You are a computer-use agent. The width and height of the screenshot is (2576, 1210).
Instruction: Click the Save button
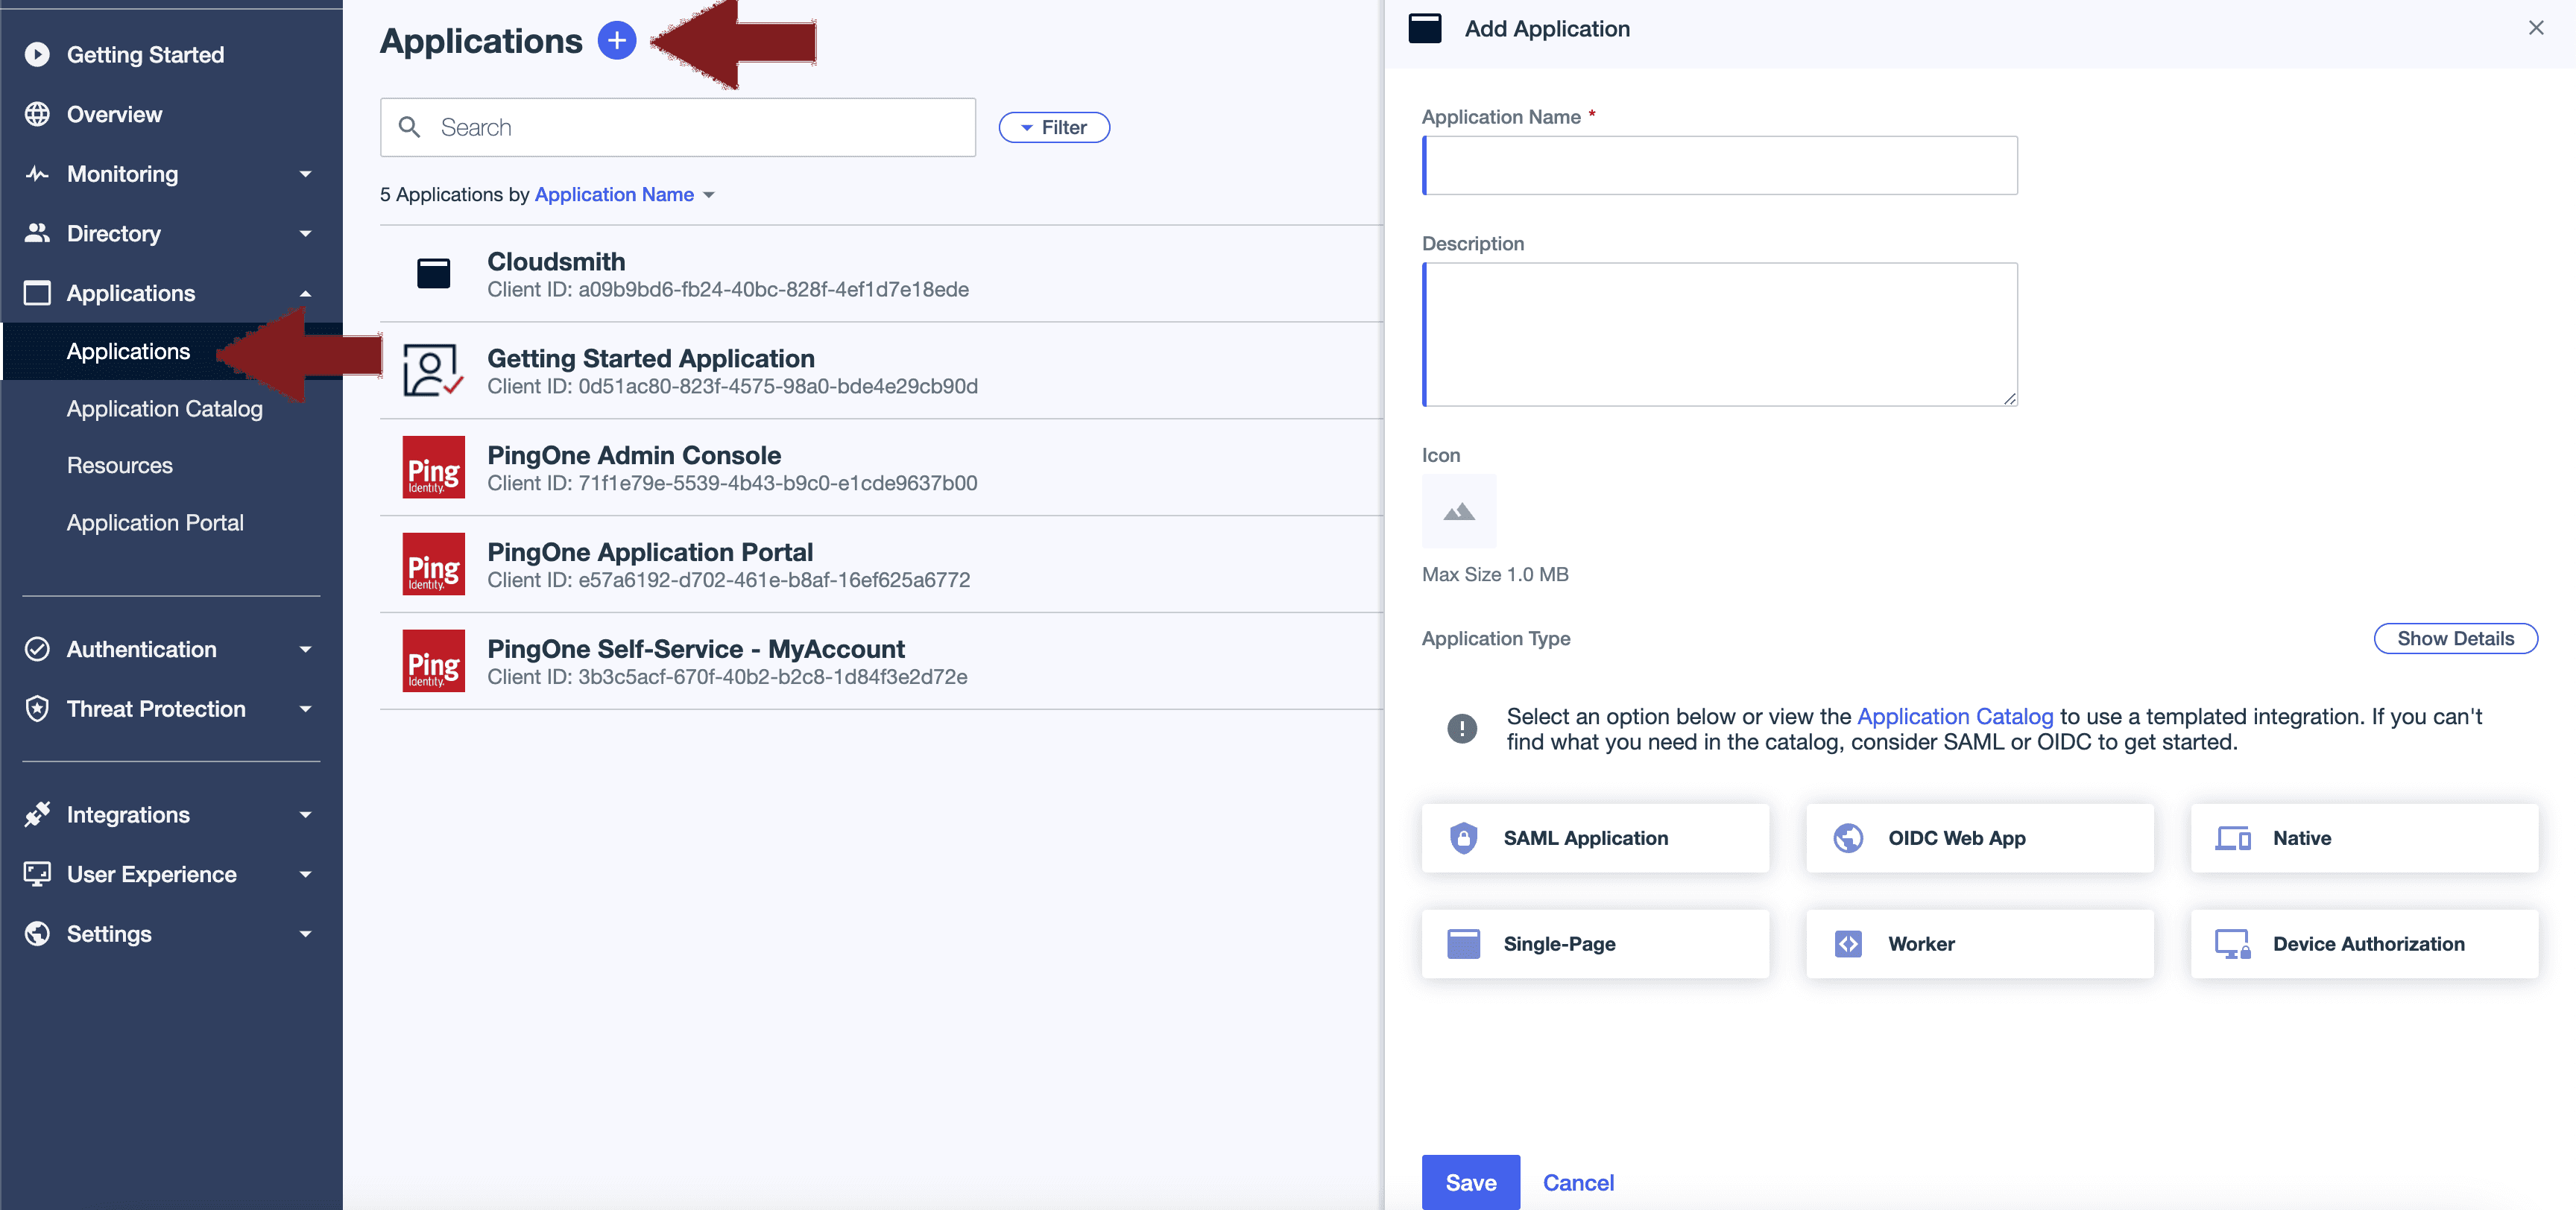[x=1470, y=1182]
